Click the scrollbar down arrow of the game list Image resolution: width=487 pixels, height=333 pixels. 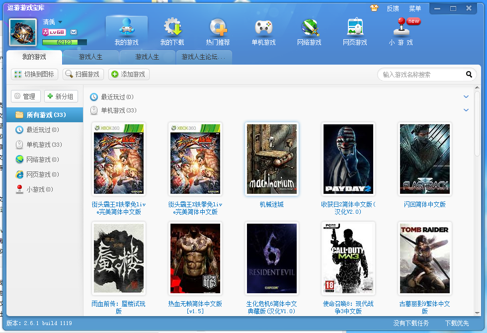478,313
